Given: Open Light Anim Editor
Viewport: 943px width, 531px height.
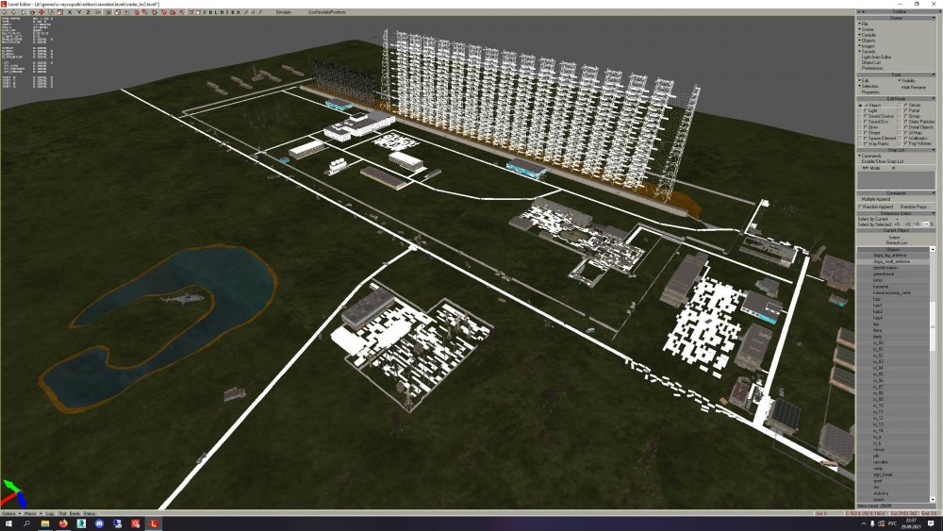Looking at the screenshot, I should [877, 58].
